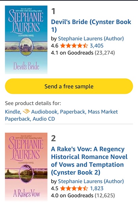This screenshot has height=204, width=138.
Task: Click the Send a free sample button
Action: pos(69,86)
